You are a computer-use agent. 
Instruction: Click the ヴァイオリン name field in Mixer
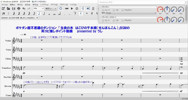(129, 7)
